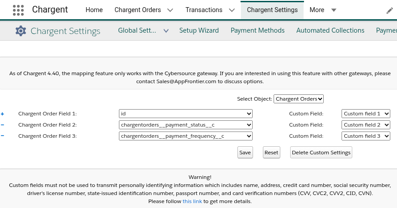Open the Chargent Order Field 1 id dropdown
Screen dimensions: 397x208
point(186,114)
